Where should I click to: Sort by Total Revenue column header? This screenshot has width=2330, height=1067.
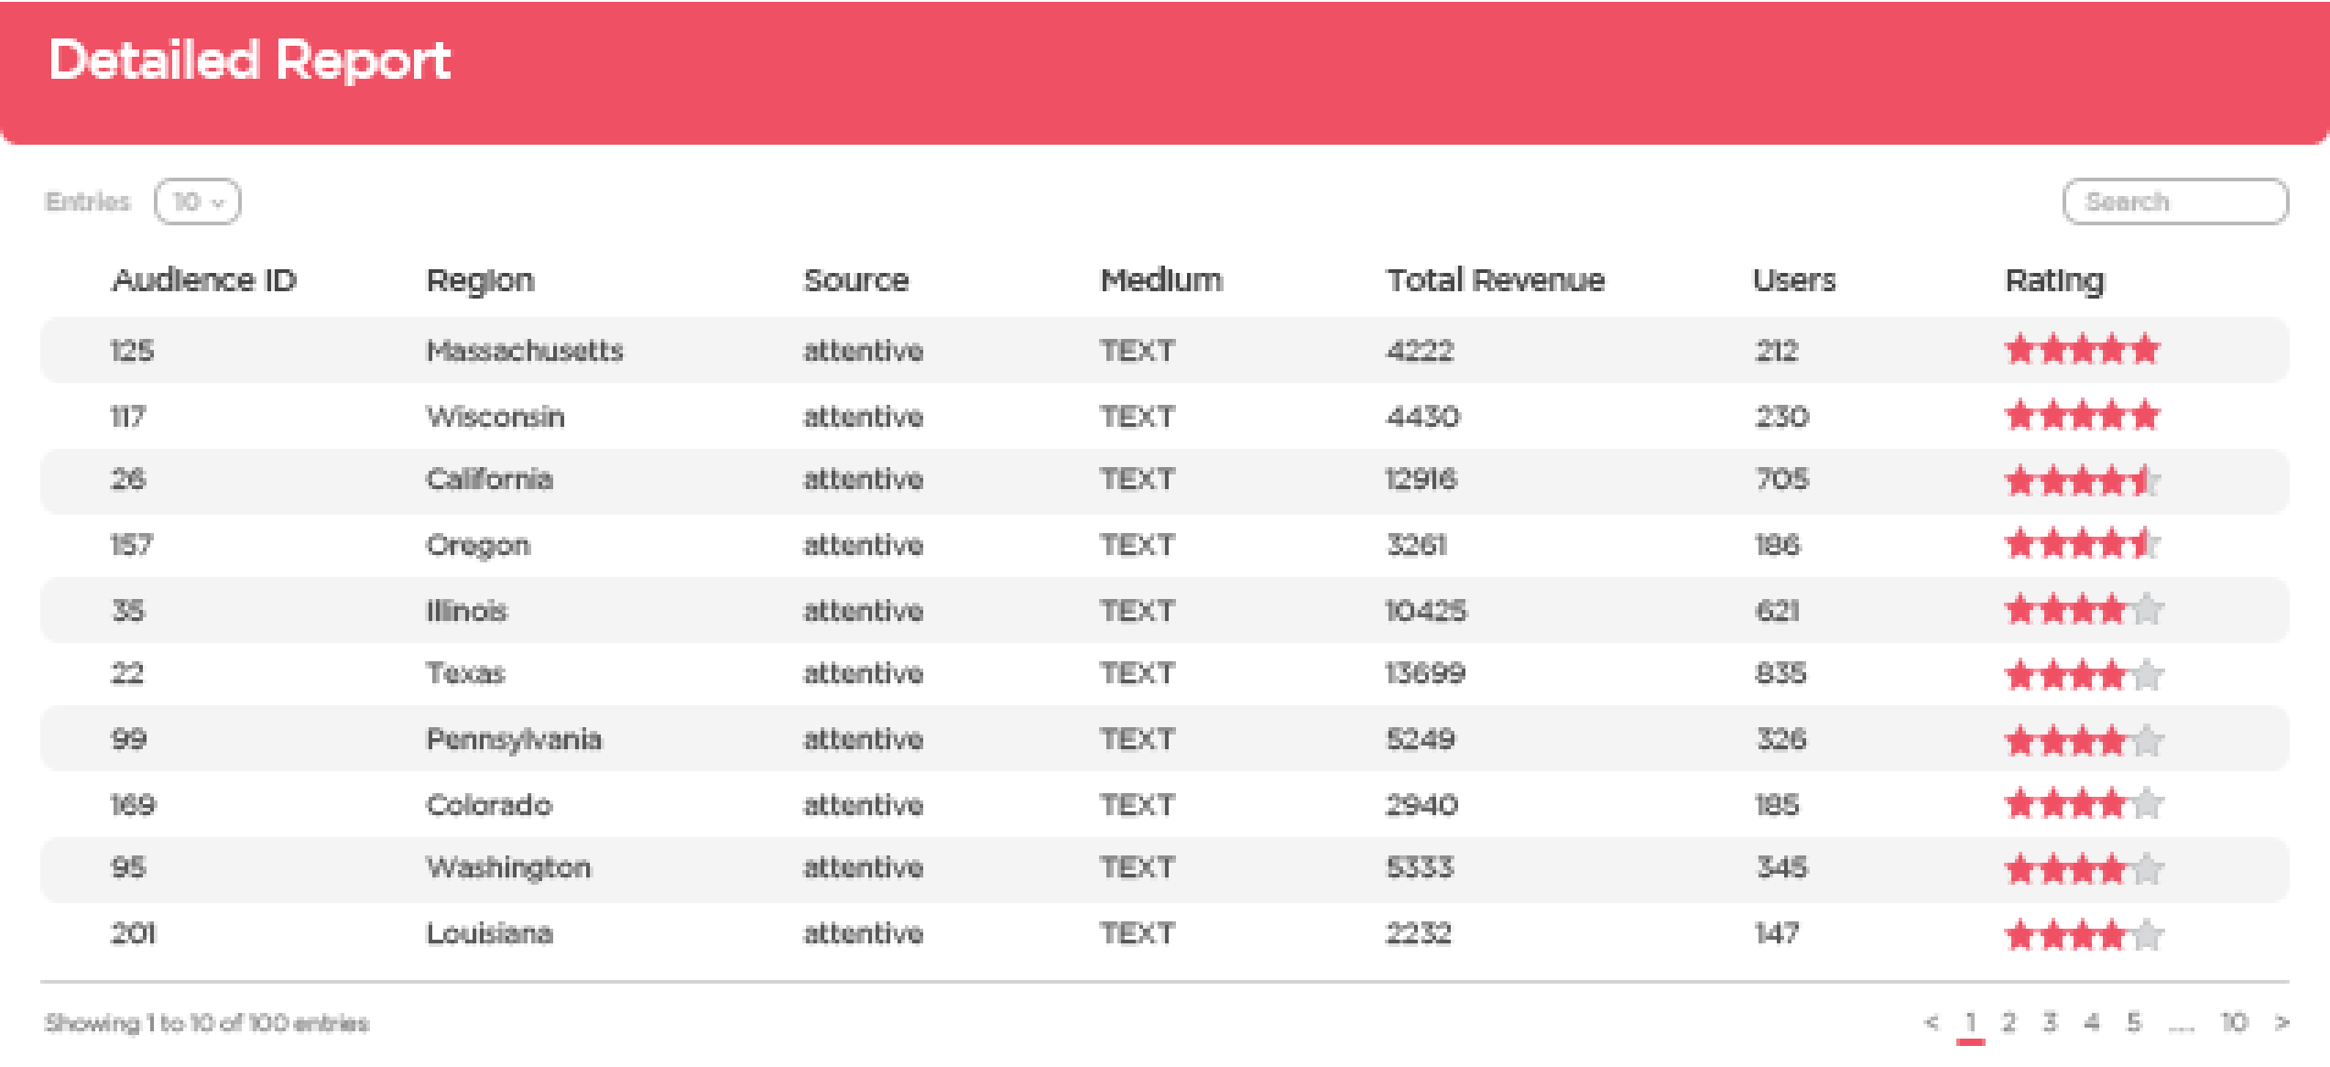[1495, 280]
